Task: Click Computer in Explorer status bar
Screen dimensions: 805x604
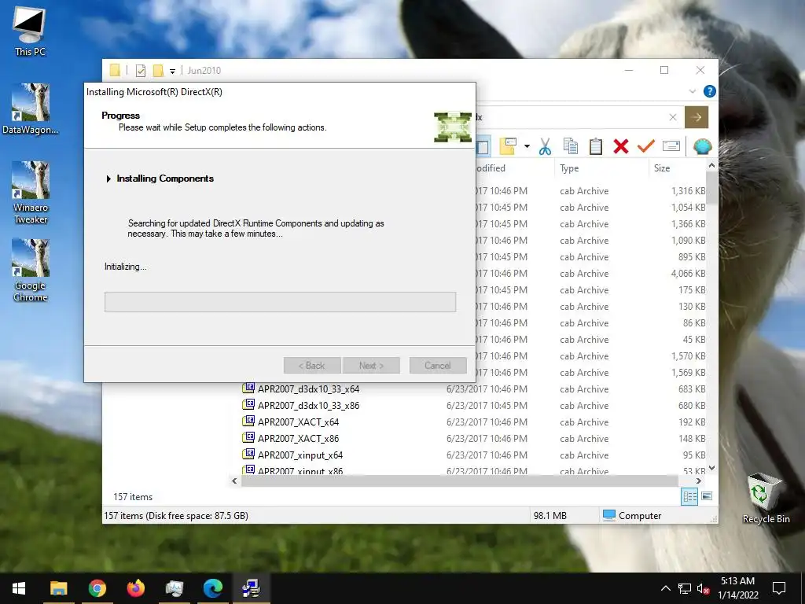Action: coord(632,515)
